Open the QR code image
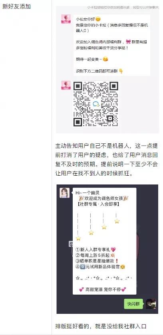 96,104
